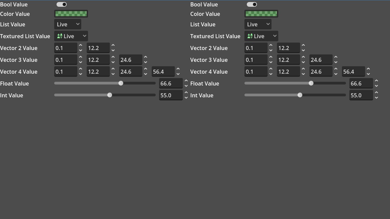Increment right Vector 4 Value 56.4 stepper up
The width and height of the screenshot is (390, 219).
368,69
